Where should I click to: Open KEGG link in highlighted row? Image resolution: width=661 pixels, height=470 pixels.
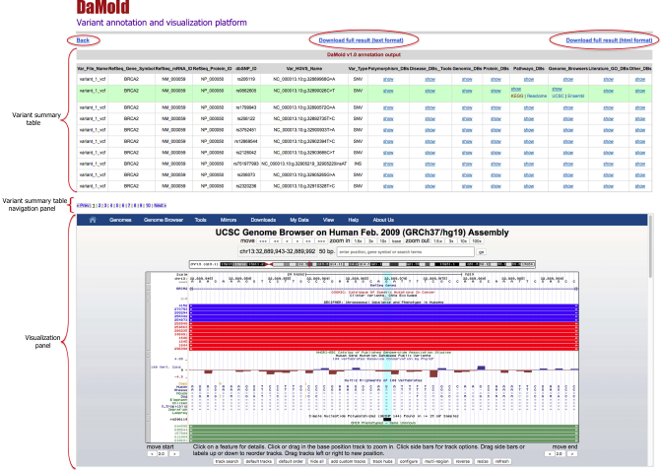click(x=517, y=96)
